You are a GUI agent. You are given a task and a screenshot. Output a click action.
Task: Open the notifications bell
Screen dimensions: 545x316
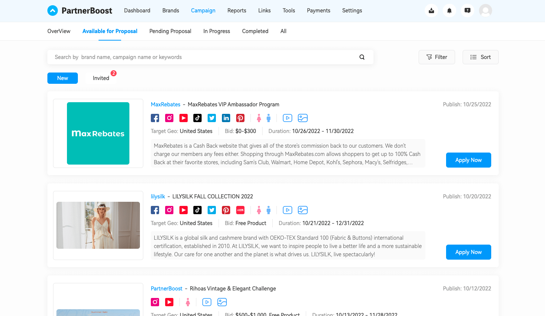(x=449, y=11)
